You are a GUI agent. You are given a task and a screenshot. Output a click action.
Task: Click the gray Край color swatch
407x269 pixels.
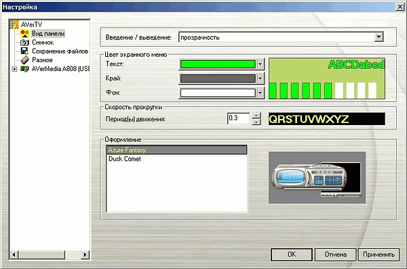pos(218,78)
